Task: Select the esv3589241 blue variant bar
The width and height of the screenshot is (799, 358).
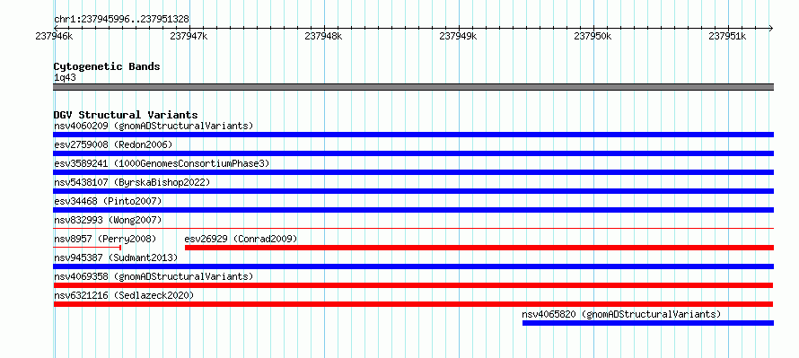Action: point(413,172)
